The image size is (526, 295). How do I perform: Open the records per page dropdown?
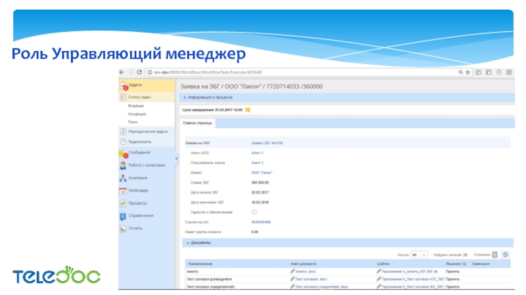418,254
